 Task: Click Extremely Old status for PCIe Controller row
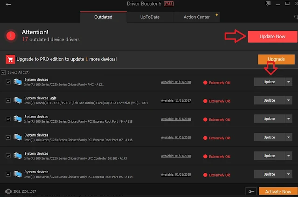point(217,101)
